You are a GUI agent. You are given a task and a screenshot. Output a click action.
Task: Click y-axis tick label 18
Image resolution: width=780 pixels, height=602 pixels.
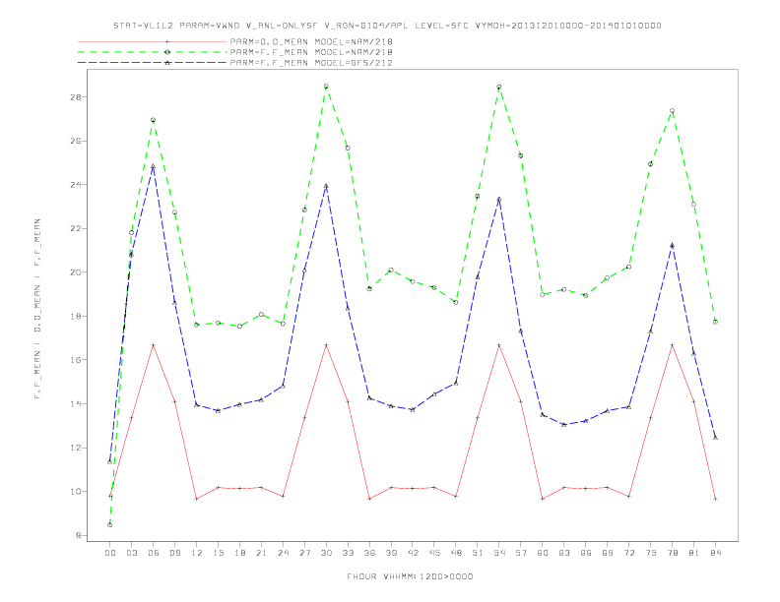coord(76,316)
